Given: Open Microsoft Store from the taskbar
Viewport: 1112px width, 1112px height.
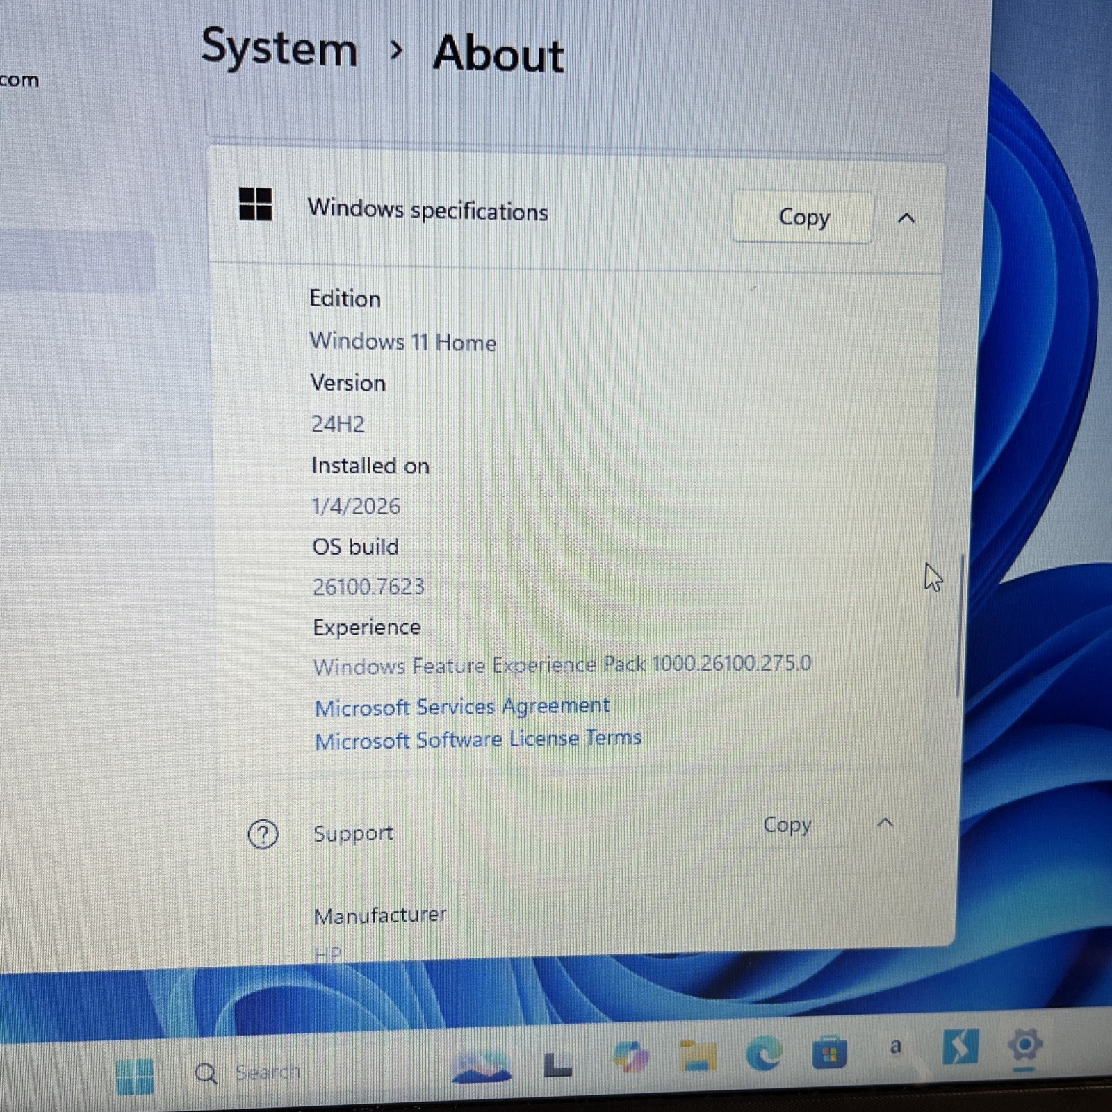Looking at the screenshot, I should [x=829, y=1052].
